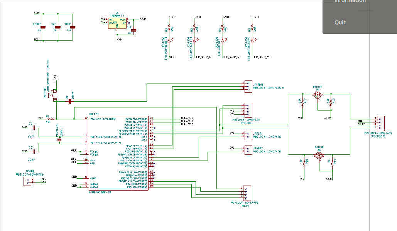Screen dimensions: 397x231
Task: Select the 10k resistor R14
Action: 333,162
